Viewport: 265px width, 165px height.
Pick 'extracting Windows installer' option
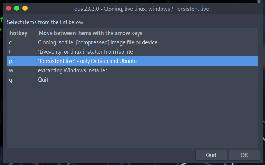coord(72,70)
